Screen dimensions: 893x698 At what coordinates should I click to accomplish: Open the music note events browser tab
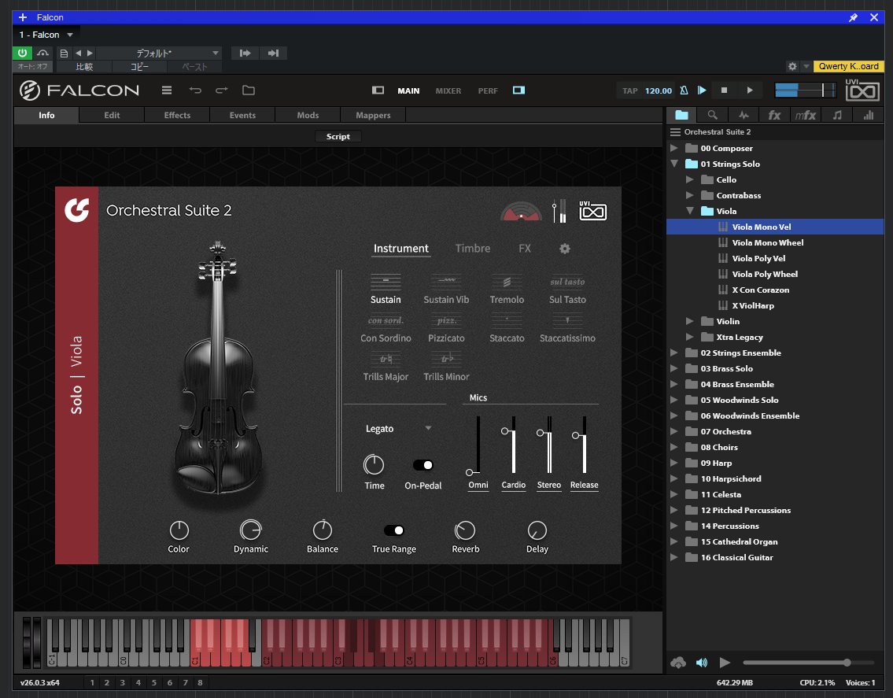click(x=836, y=115)
